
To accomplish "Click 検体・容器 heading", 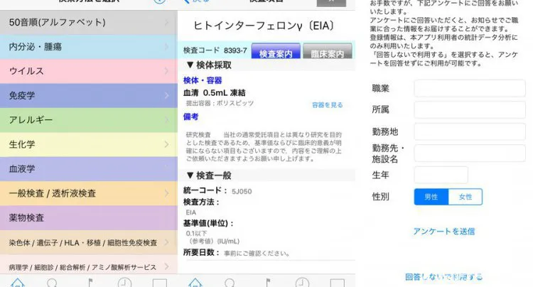I will (203, 80).
